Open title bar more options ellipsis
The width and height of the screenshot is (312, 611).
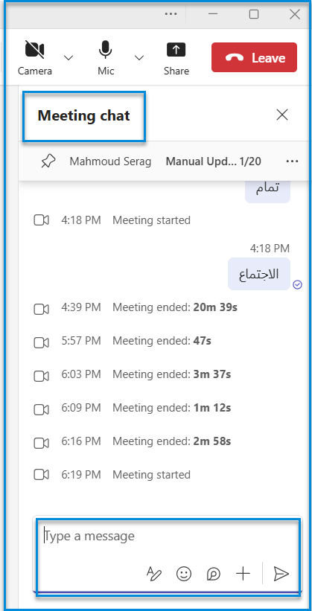[171, 14]
